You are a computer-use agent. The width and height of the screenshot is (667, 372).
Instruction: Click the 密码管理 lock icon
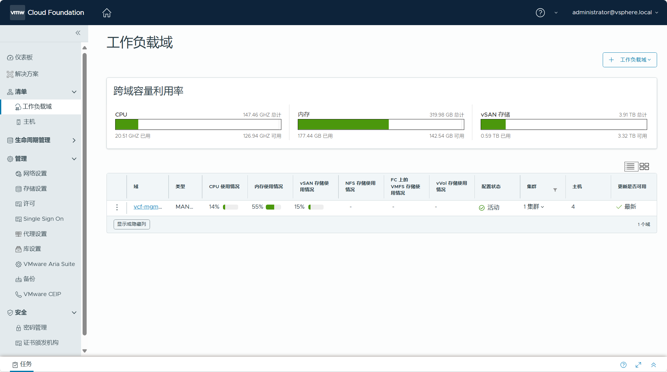click(19, 328)
